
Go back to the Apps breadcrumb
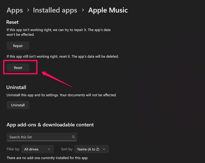[x=15, y=10]
